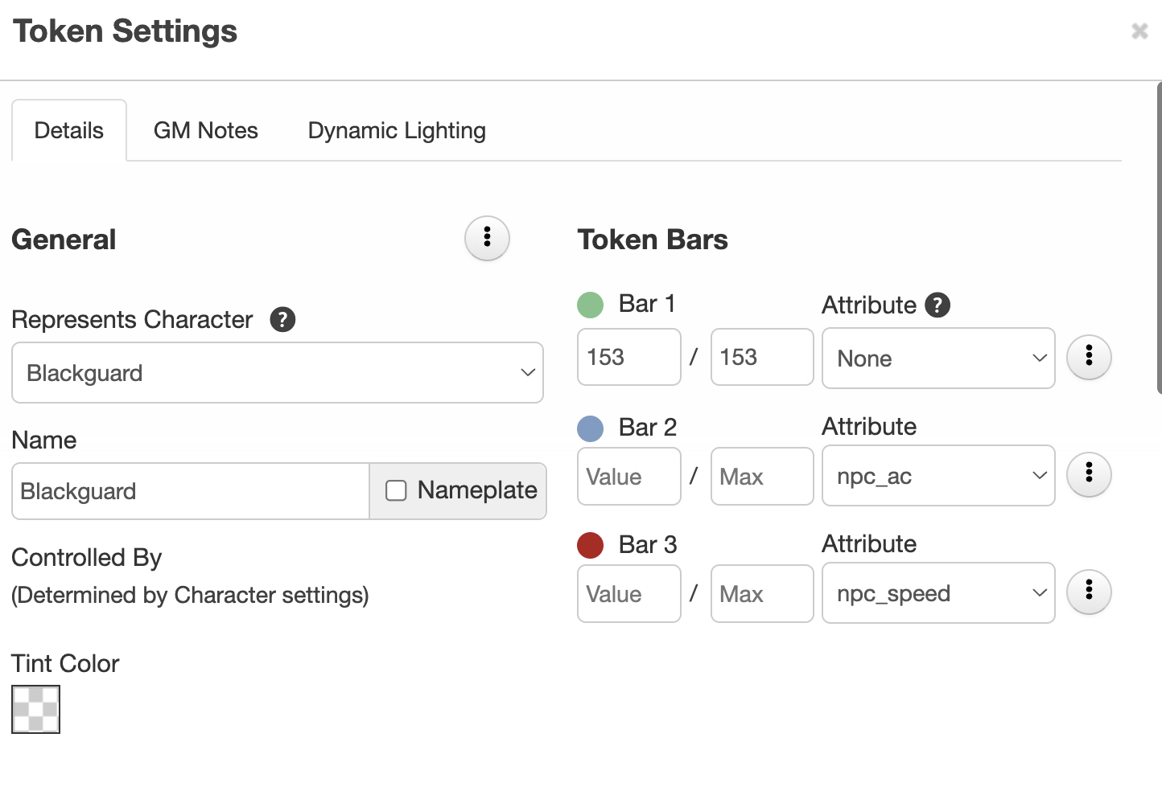Open Bar 1 attribute dropdown set to None
Image resolution: width=1162 pixels, height=799 pixels.
coord(937,359)
